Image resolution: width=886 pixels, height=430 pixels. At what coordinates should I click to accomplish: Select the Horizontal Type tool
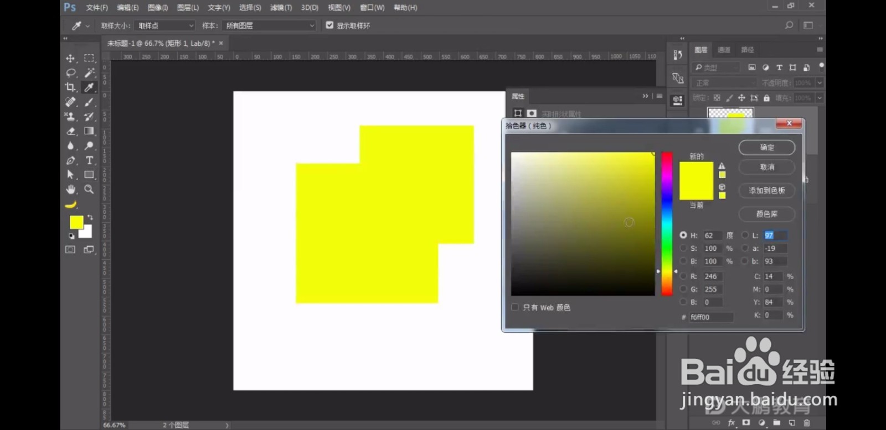[89, 160]
